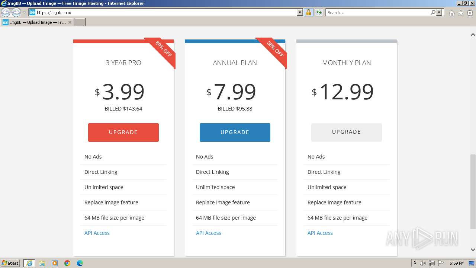476x268 pixels.
Task: Click the magnifier search icon
Action: point(433,12)
